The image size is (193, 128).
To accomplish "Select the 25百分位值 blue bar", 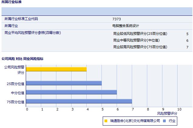I will pyautogui.click(x=64, y=83).
